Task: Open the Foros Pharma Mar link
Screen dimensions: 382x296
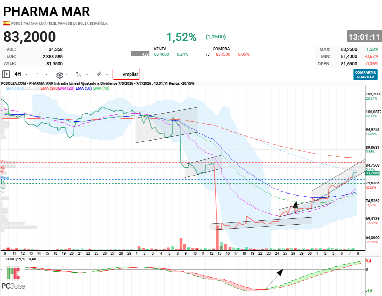Action: 60,24
